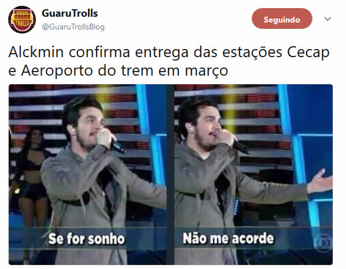This screenshot has width=346, height=269.
Task: Open the @GuaruTrollsBlog handle link
Action: [x=73, y=27]
